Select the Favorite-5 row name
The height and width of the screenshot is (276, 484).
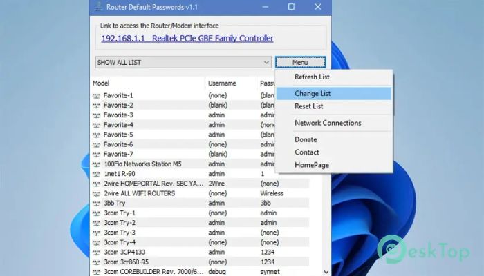[x=118, y=135]
